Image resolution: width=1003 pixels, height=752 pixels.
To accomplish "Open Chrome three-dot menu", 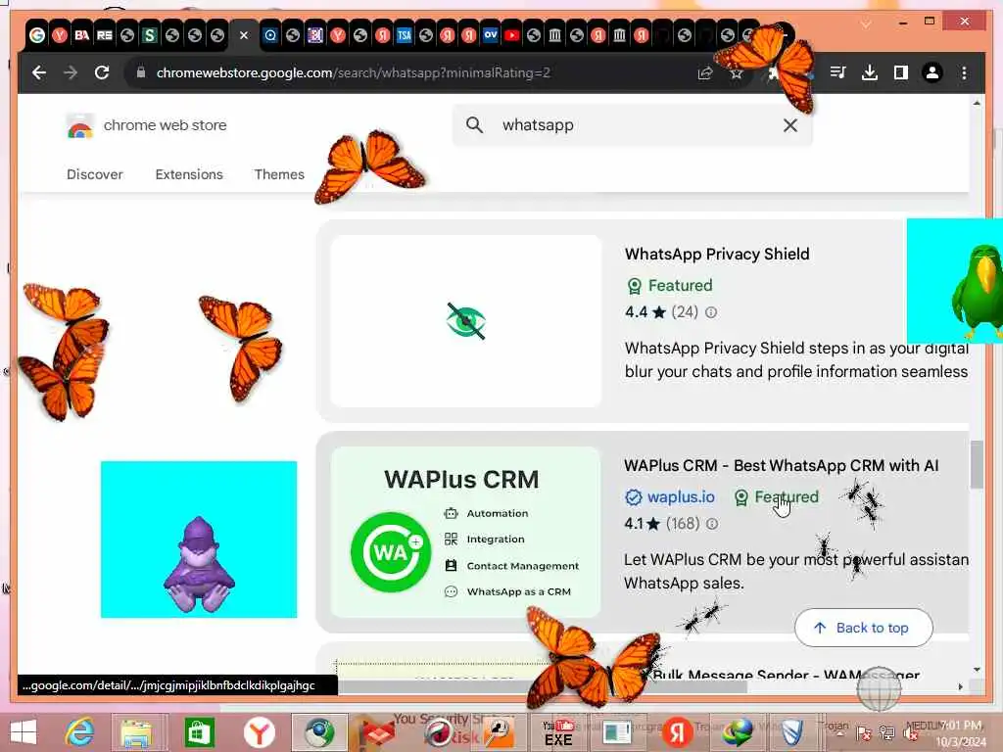I will [x=964, y=72].
